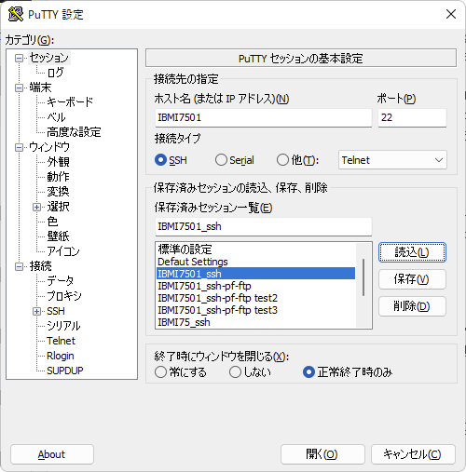Click the 削除(D) delete button
The height and width of the screenshot is (472, 466).
[x=412, y=306]
